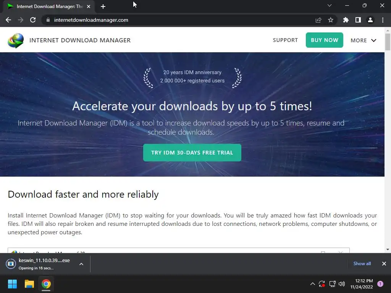
Task: Expand the MORE menu
Action: click(x=364, y=40)
